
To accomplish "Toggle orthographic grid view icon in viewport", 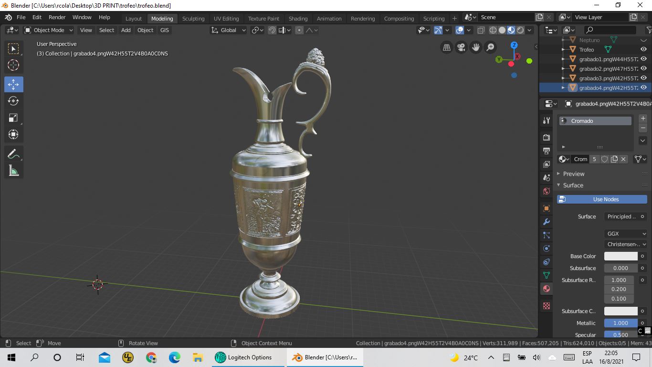I will click(447, 47).
